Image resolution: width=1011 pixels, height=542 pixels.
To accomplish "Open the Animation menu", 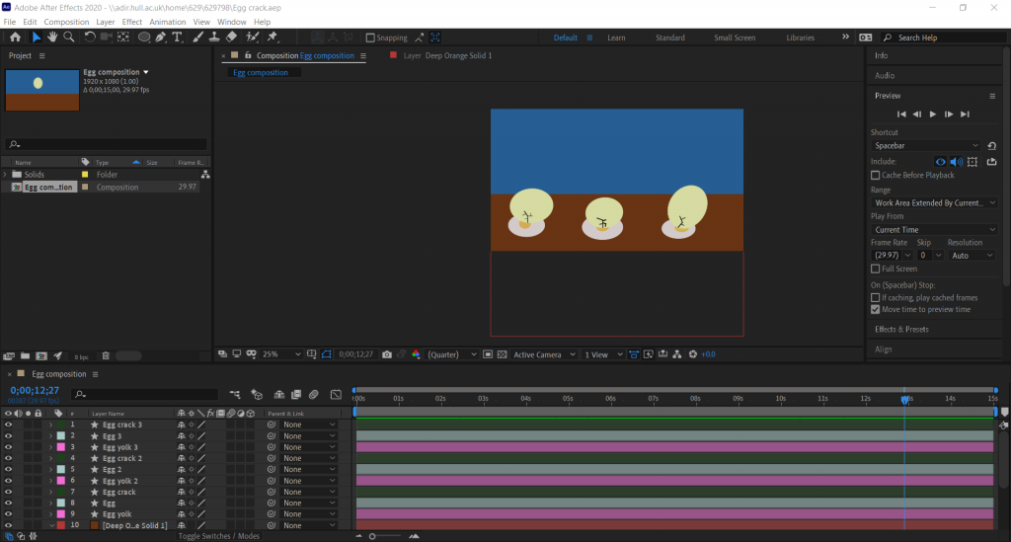I will coord(167,22).
